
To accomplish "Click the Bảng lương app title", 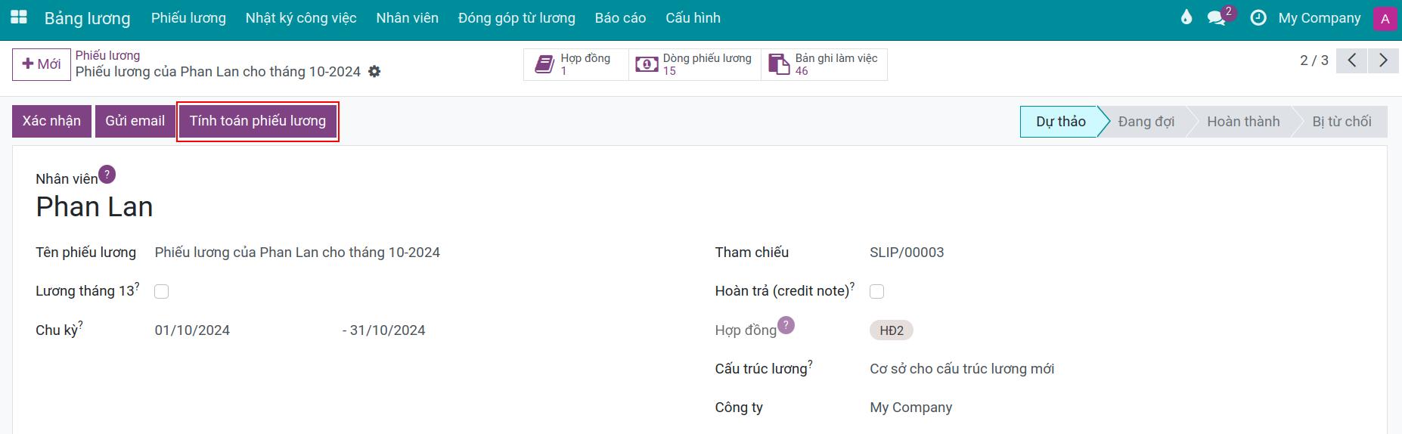I will [87, 18].
